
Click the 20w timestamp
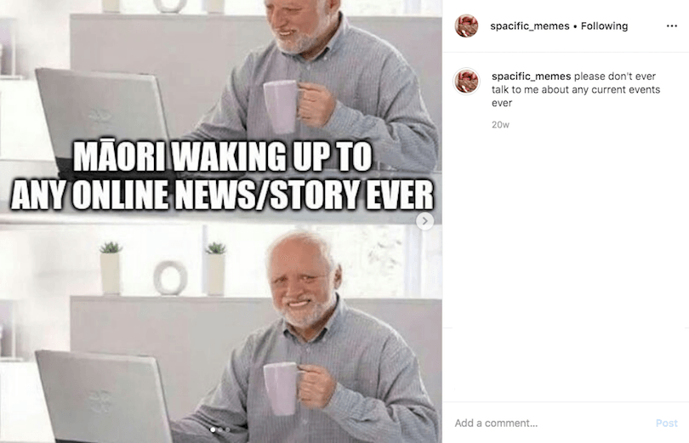pos(500,125)
